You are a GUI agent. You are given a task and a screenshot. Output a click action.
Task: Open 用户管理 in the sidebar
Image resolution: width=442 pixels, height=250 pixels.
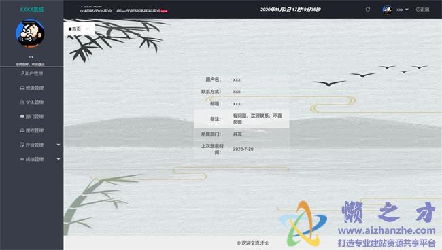coord(31,73)
